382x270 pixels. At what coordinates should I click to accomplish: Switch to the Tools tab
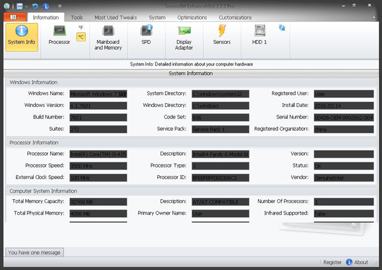(x=77, y=18)
